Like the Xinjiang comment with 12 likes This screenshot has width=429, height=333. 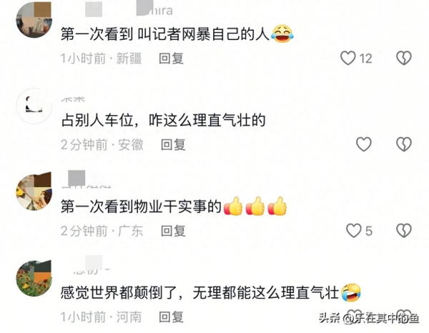click(x=347, y=58)
